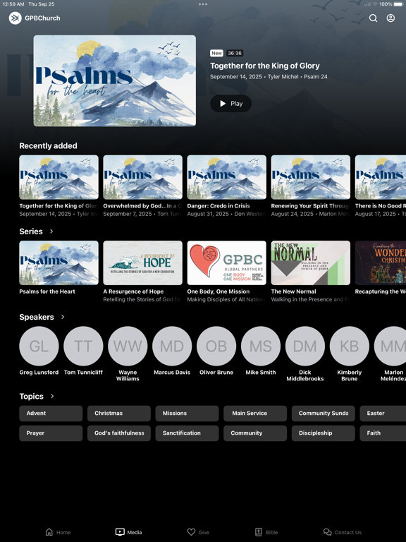Image resolution: width=406 pixels, height=542 pixels.
Task: Choose the Christmas topic
Action: click(118, 413)
